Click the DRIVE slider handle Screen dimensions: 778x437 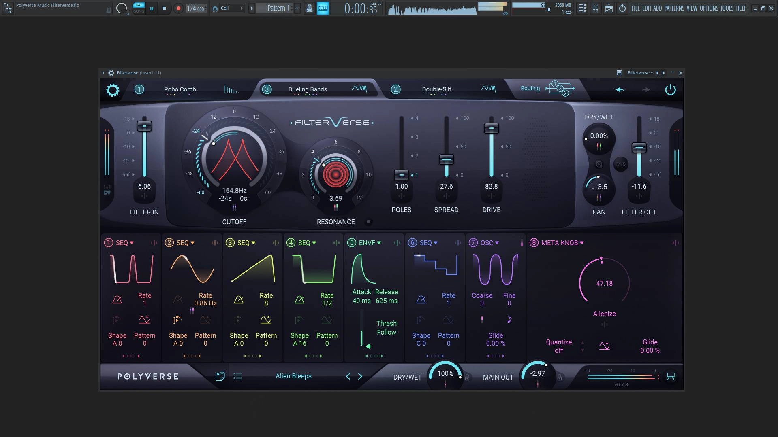coord(491,128)
